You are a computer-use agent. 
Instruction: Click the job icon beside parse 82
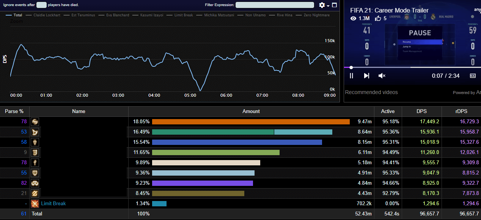click(35, 183)
